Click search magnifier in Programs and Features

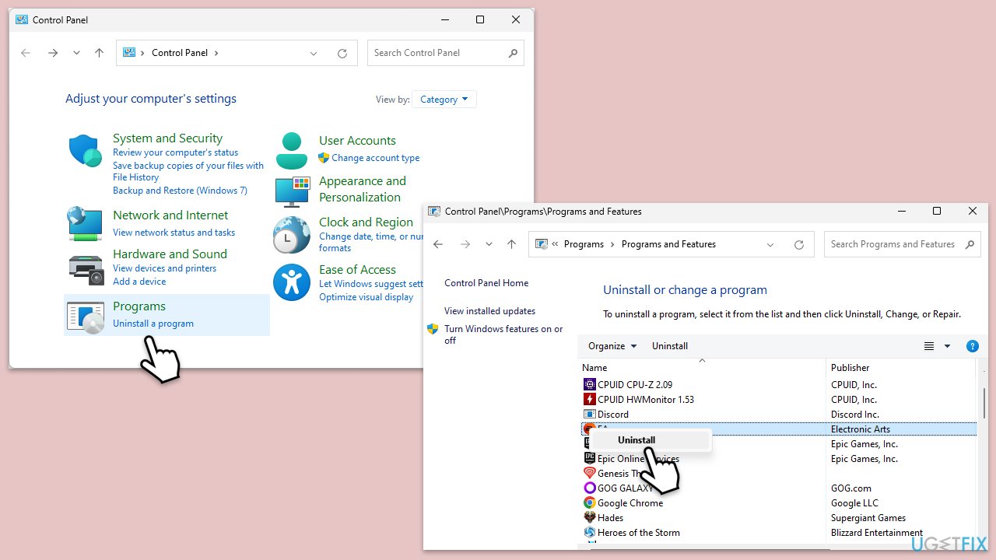click(970, 244)
